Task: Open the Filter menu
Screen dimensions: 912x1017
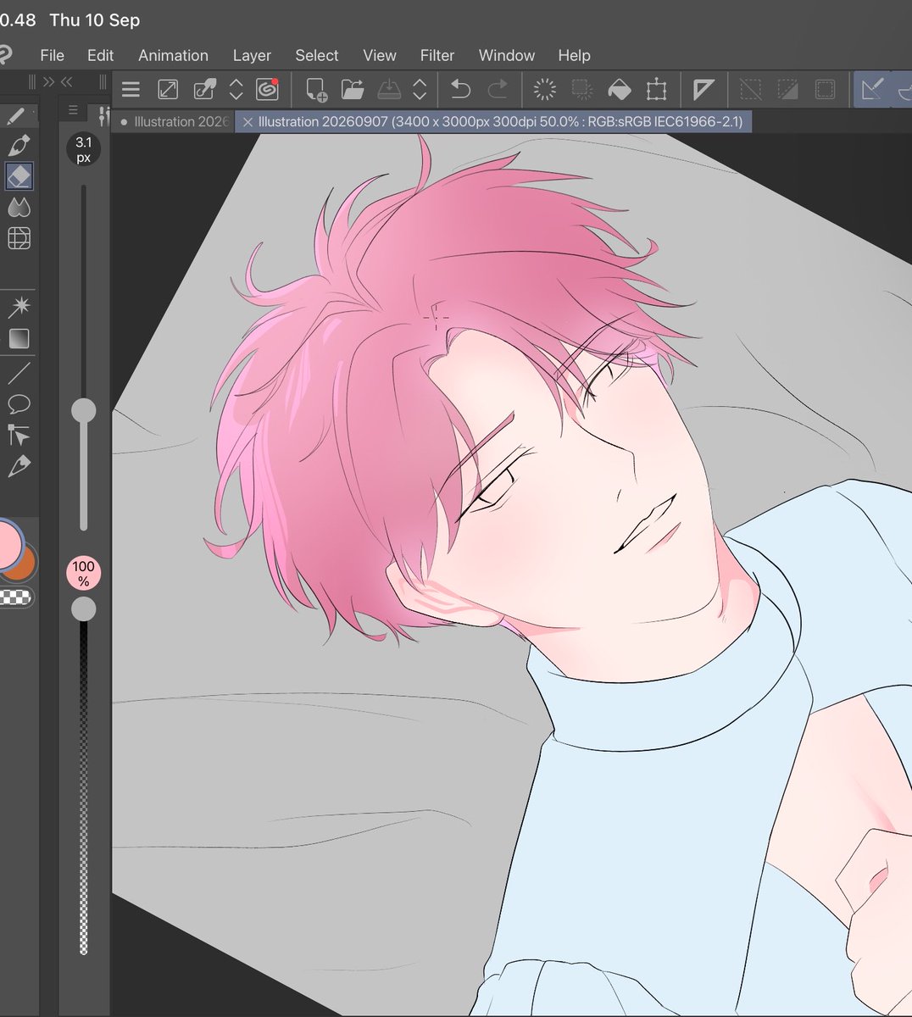Action: point(437,55)
